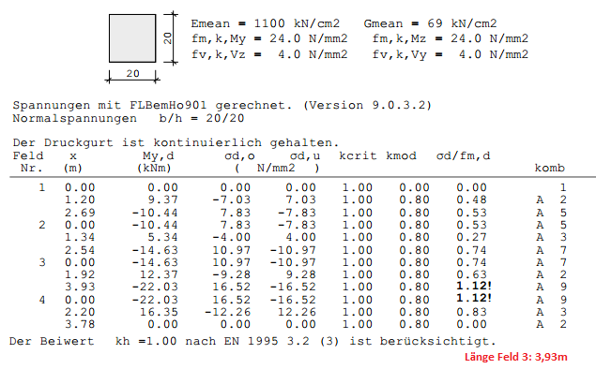Click the FLBemHo901 version text line
This screenshot has width=596, height=369.
222,105
